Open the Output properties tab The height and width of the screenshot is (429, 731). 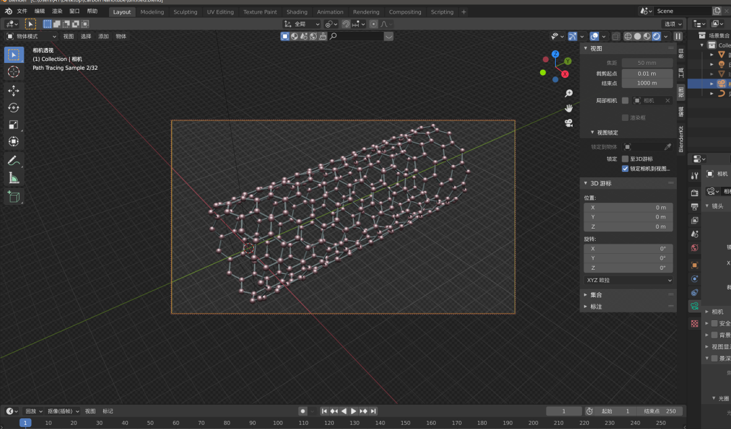[x=694, y=206]
